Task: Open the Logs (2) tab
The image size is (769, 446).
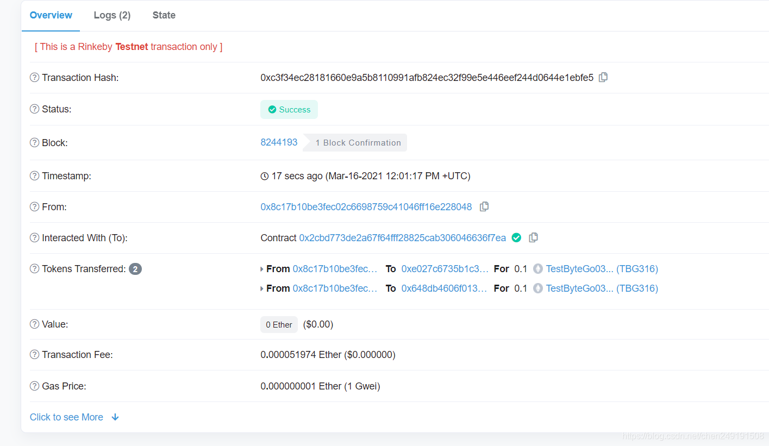Action: pos(112,15)
